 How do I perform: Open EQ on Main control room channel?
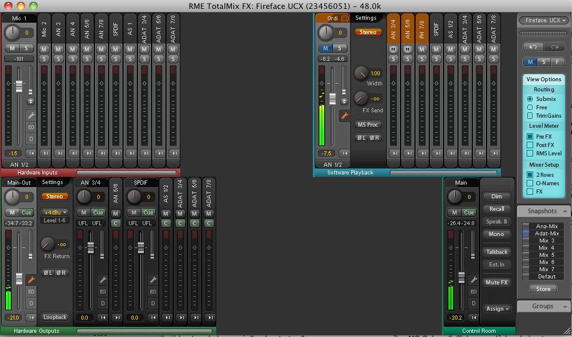coord(473,292)
